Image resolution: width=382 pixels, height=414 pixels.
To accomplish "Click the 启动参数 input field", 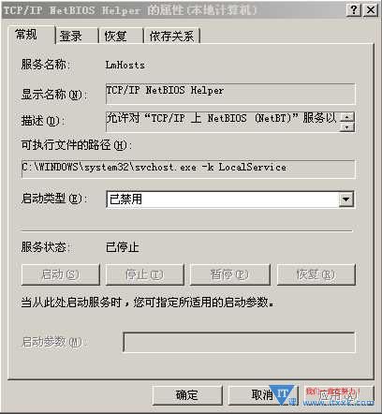I will [239, 342].
